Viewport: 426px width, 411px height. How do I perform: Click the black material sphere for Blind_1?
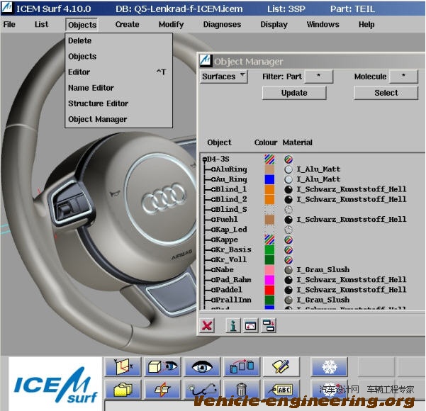pyautogui.click(x=288, y=189)
